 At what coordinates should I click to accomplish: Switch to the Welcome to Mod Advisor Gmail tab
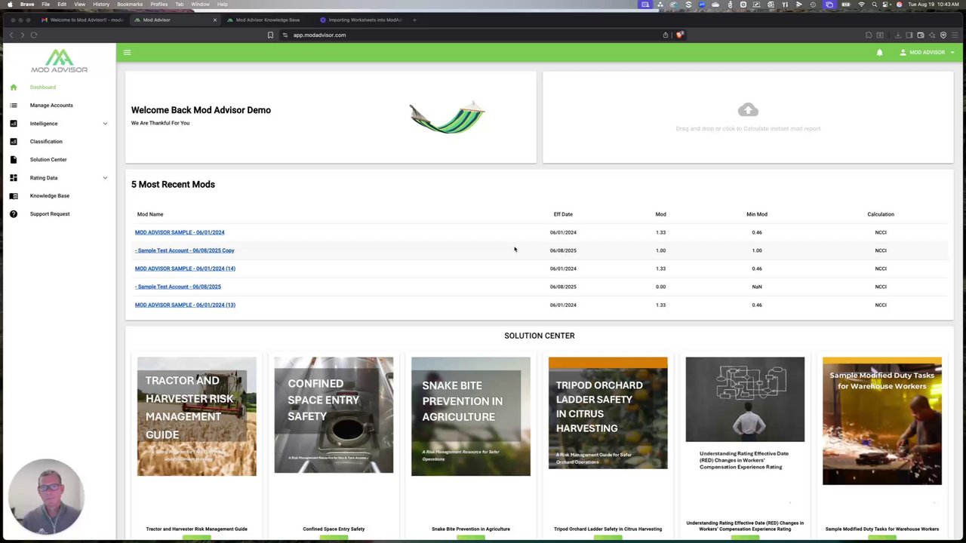(82, 20)
